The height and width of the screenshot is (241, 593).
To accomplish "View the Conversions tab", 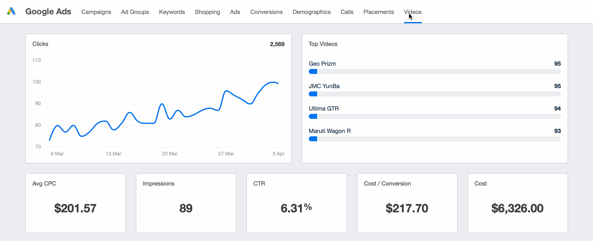I will [x=266, y=12].
